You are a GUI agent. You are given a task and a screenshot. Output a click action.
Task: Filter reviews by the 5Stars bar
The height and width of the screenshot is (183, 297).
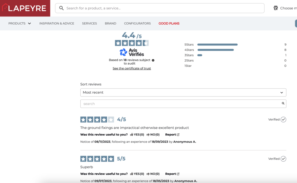[x=218, y=45]
